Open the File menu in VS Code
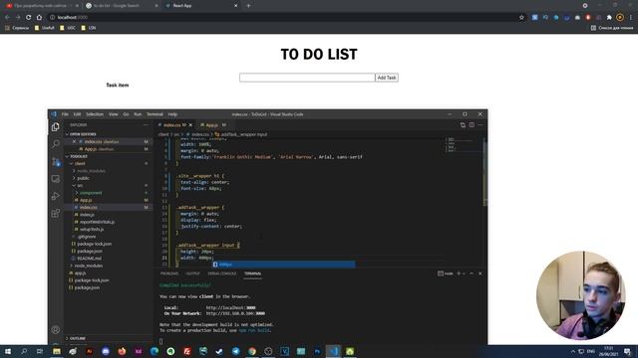Viewport: 638px width, 358px height. click(65, 114)
